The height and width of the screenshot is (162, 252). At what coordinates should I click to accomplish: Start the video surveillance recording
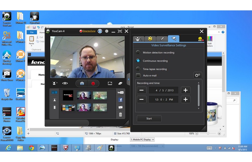click(x=149, y=119)
